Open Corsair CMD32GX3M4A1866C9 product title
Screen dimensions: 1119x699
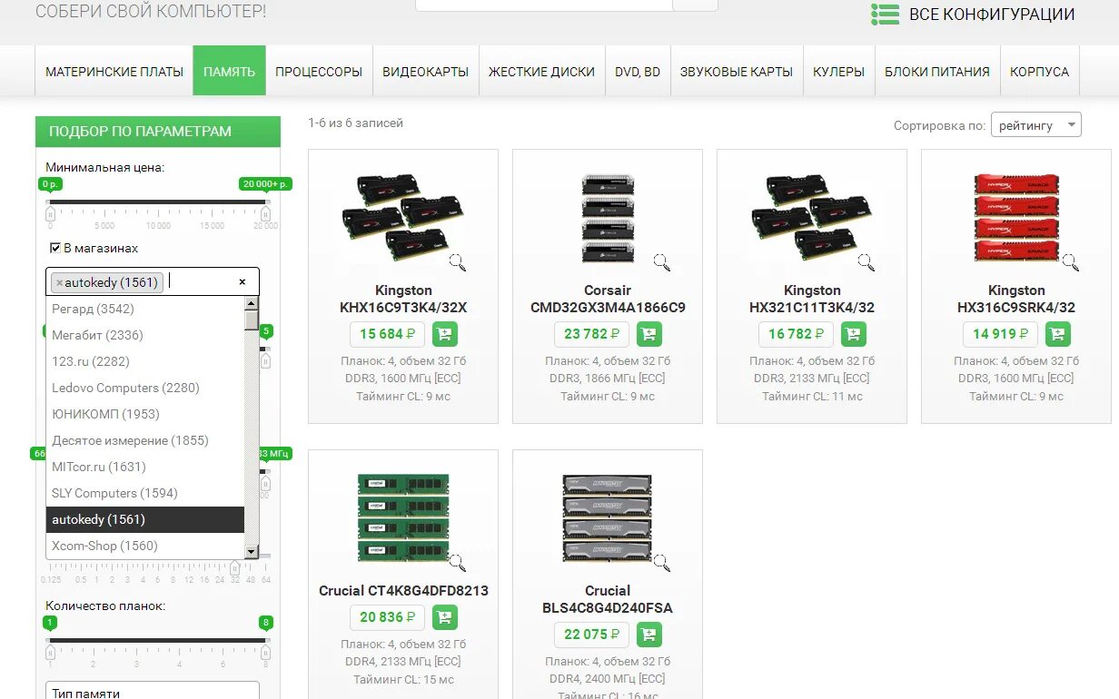click(608, 299)
